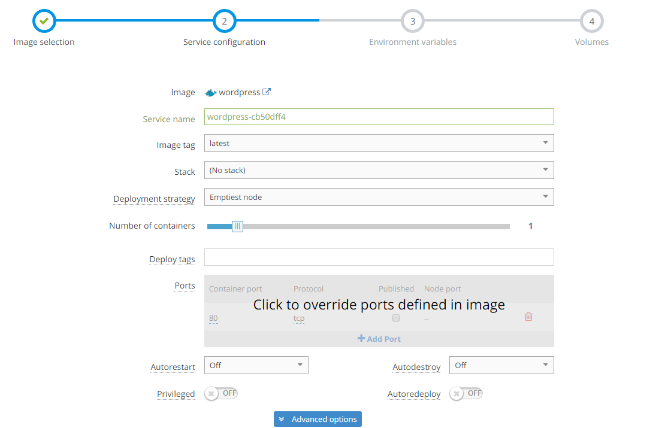This screenshot has width=662, height=428.
Task: Click the green checkmark Image selection step
Action: tap(44, 22)
